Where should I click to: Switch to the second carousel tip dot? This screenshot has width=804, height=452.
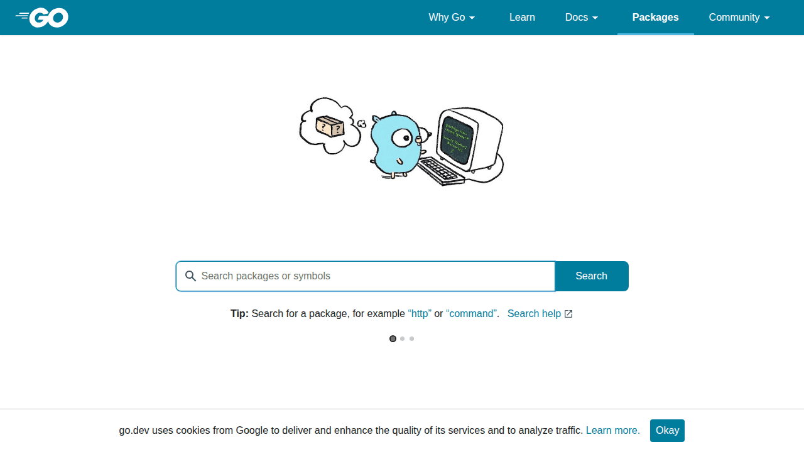(403, 339)
